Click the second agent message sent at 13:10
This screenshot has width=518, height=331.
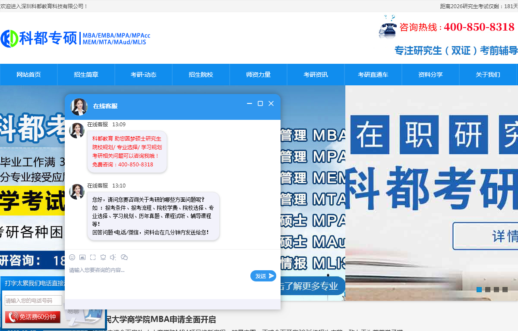click(153, 216)
